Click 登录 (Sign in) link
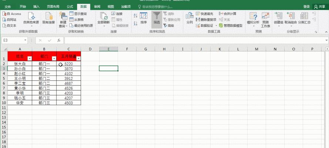Viewport: 329px width, 148px height. pos(306,7)
